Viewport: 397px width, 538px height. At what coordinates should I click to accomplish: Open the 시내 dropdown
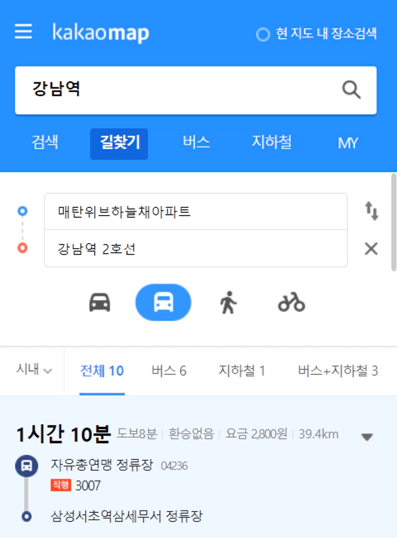coord(34,370)
